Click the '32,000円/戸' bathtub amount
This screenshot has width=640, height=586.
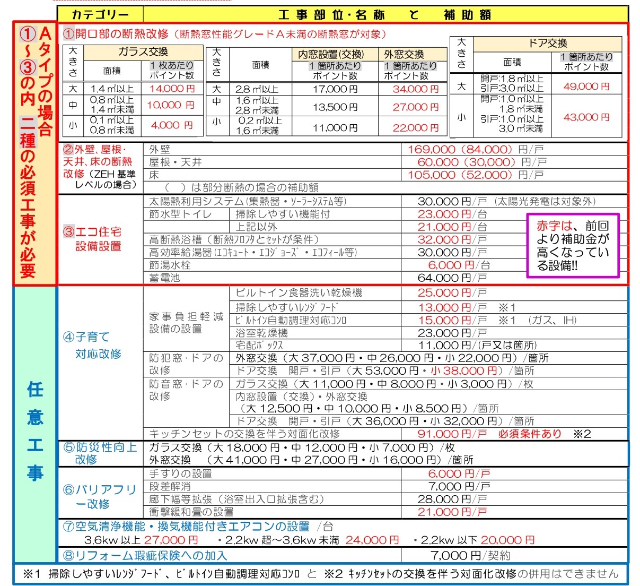coord(452,239)
